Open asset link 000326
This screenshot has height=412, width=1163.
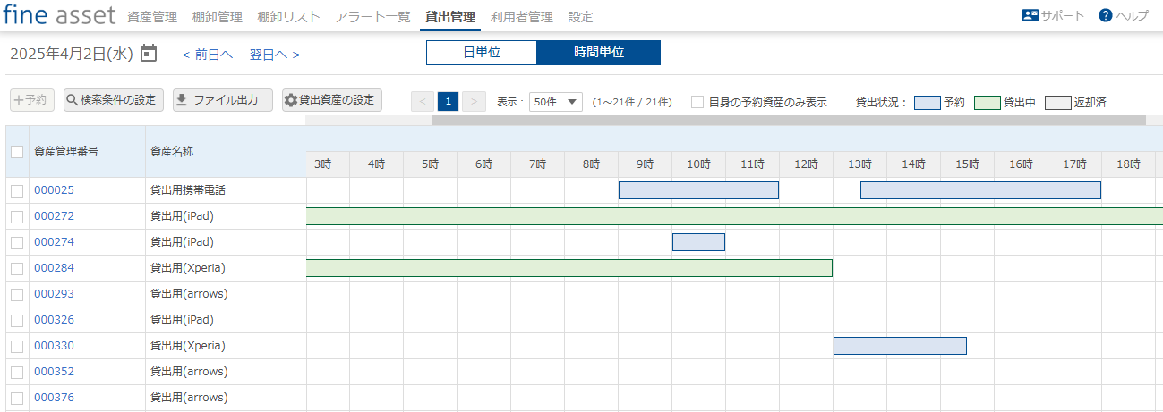tap(54, 320)
